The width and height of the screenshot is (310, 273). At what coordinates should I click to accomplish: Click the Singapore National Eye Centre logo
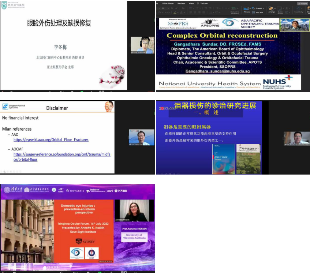pyautogui.click(x=14, y=106)
